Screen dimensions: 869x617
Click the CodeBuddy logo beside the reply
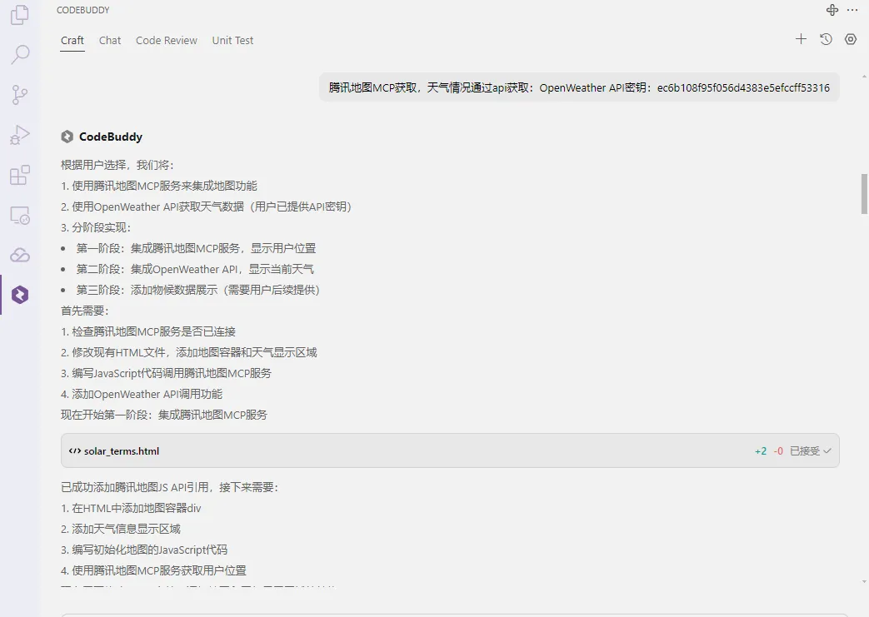click(67, 137)
